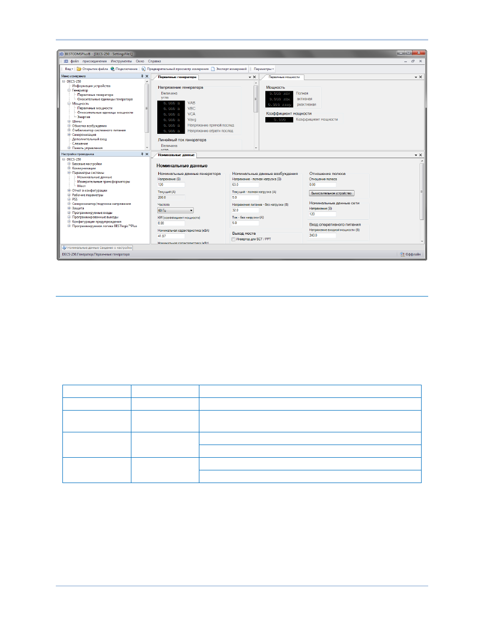Image resolution: width=484 pixels, height=626 pixels.
Task: Click the Оффлайн connection status icon
Action: pos(402,254)
